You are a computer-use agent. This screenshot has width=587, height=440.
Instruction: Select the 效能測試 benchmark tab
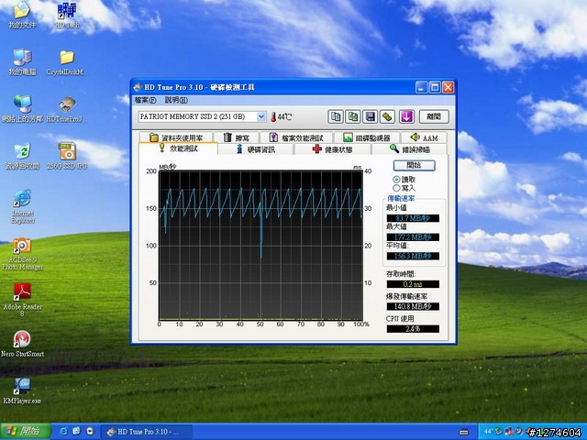pos(178,148)
